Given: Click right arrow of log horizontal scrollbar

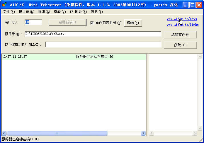Looking at the screenshot, I should click(x=143, y=133).
